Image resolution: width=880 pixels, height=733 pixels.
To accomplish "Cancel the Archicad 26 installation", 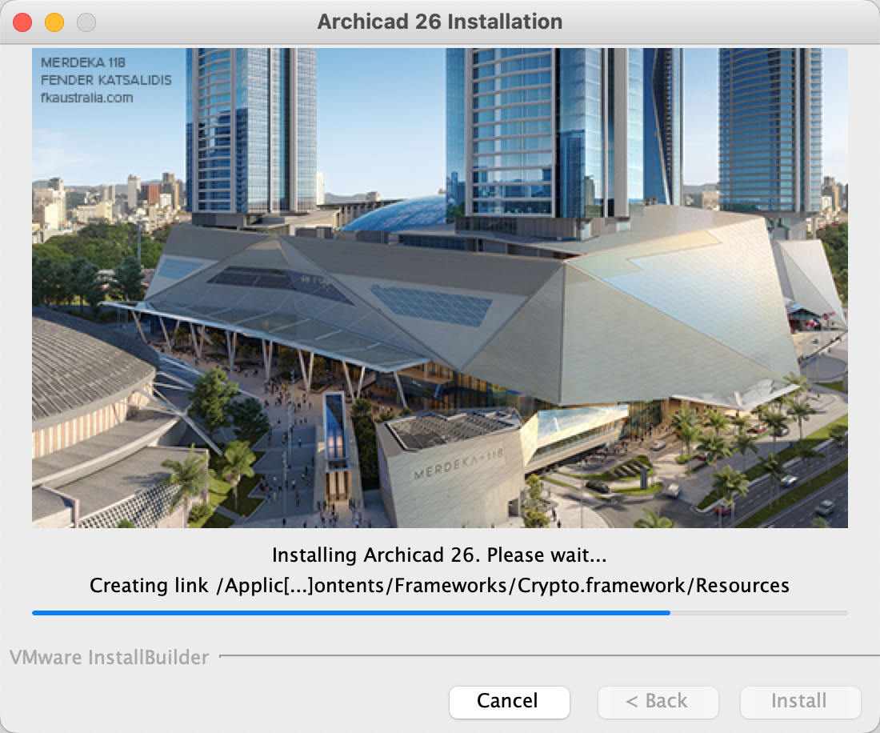I will pyautogui.click(x=509, y=702).
